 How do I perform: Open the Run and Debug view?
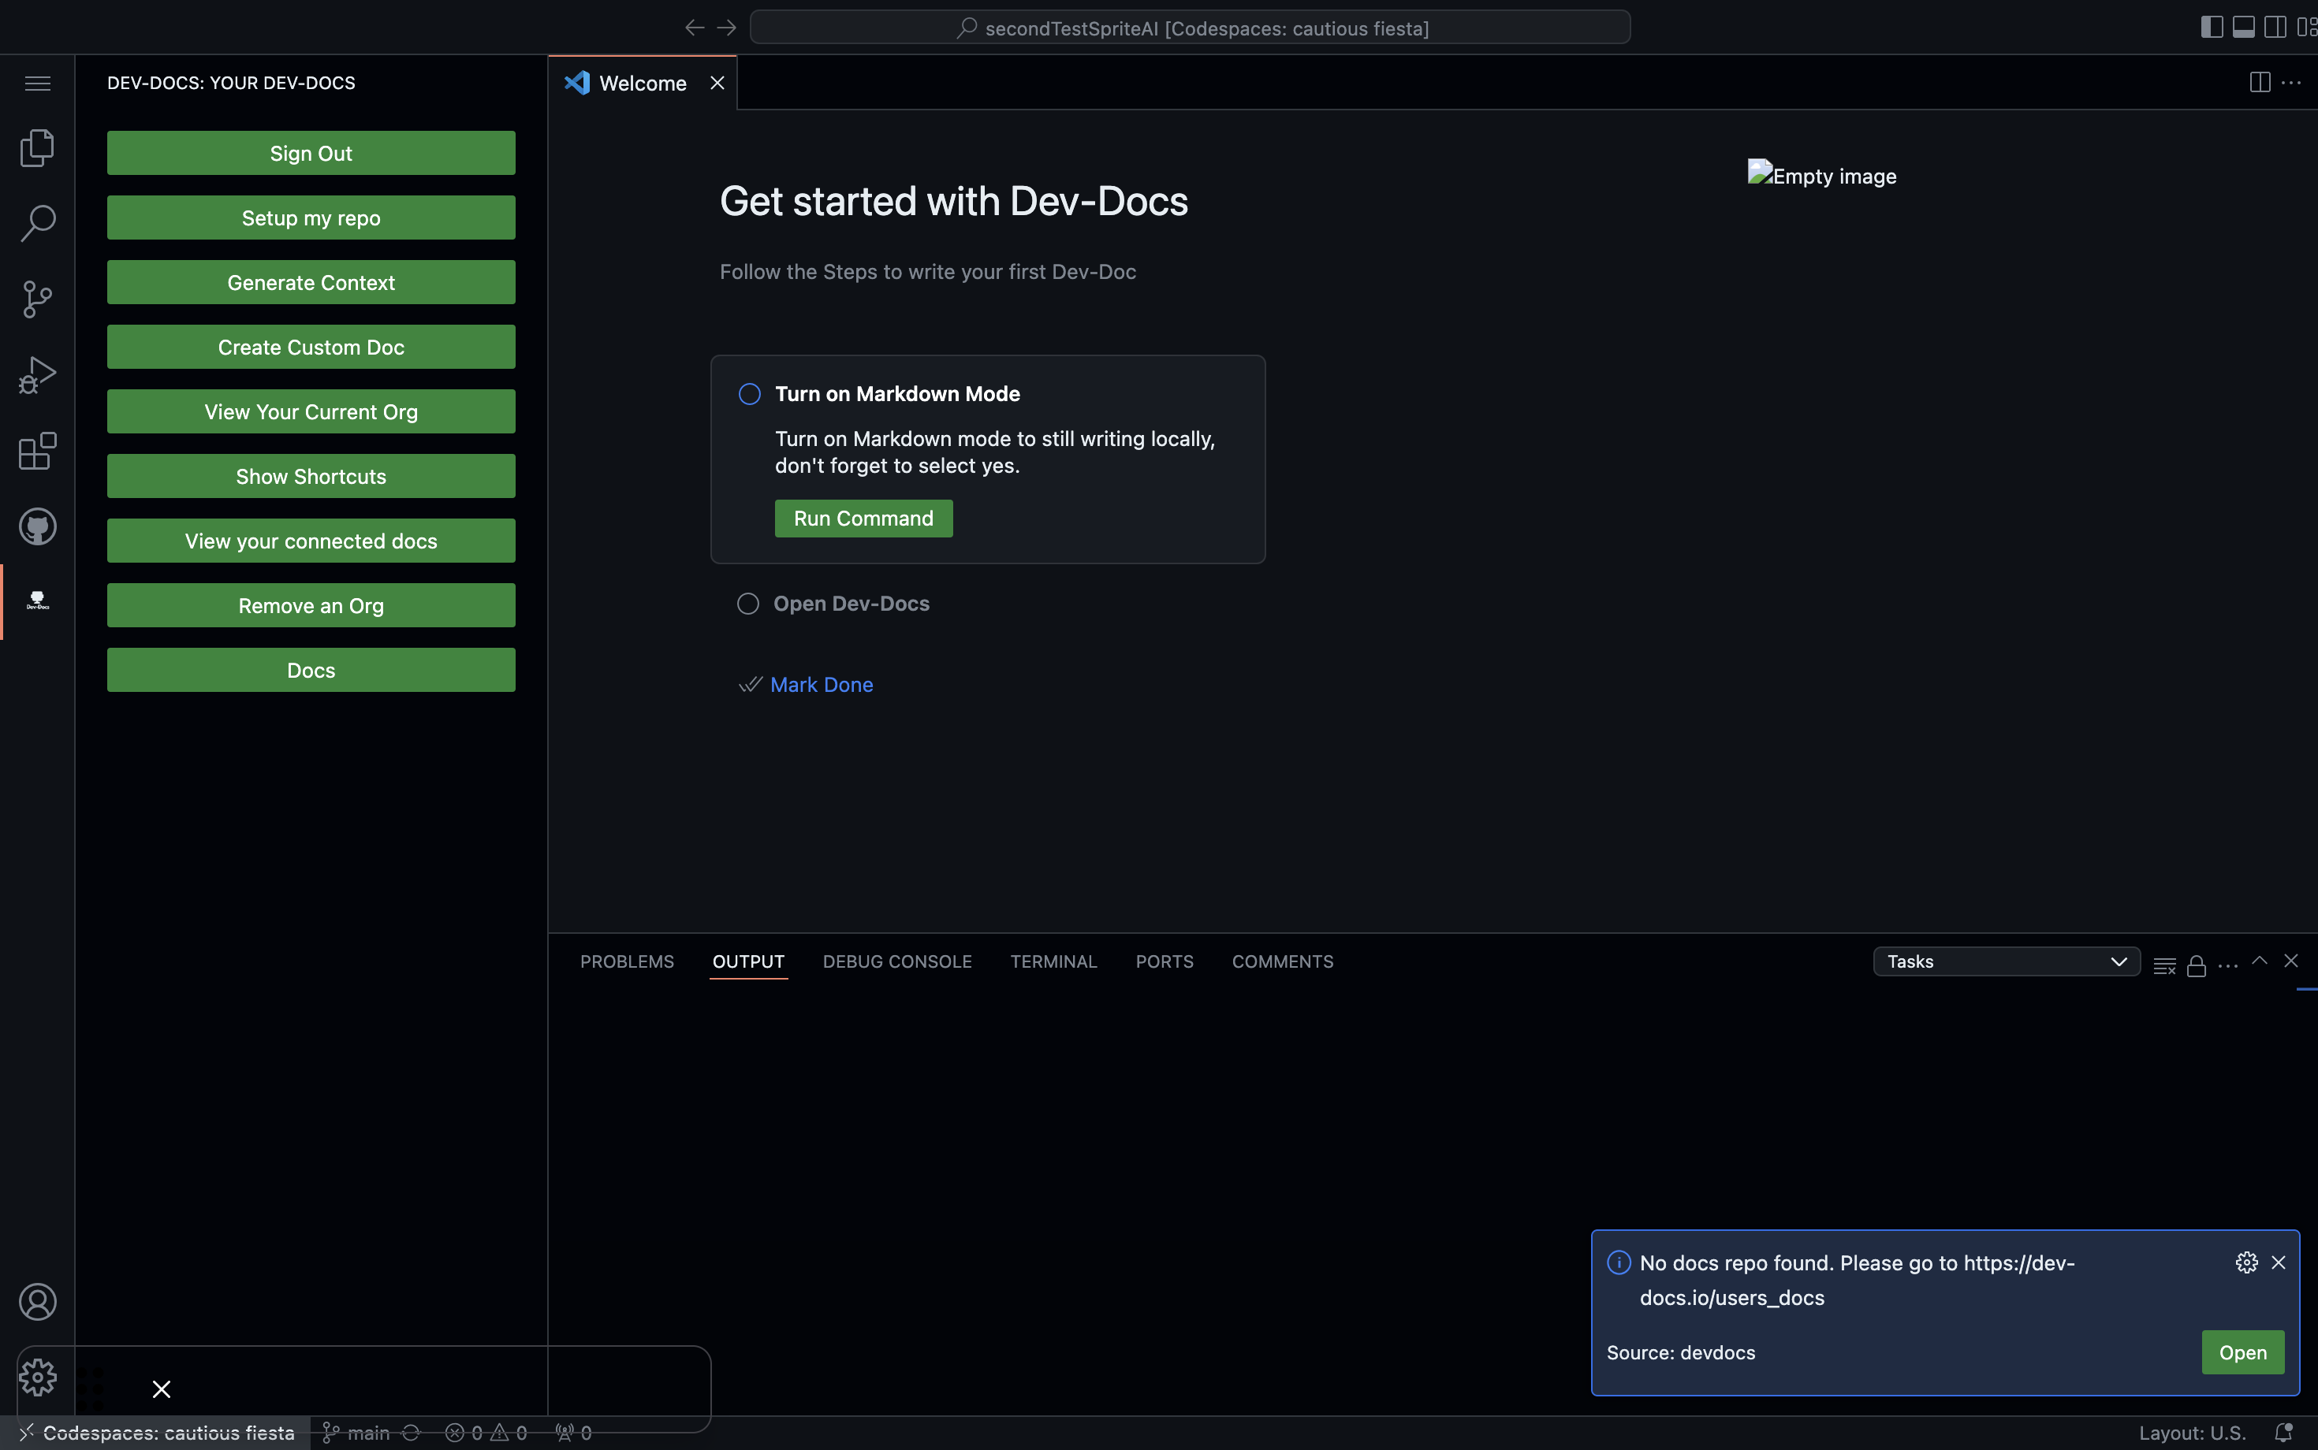pos(37,375)
